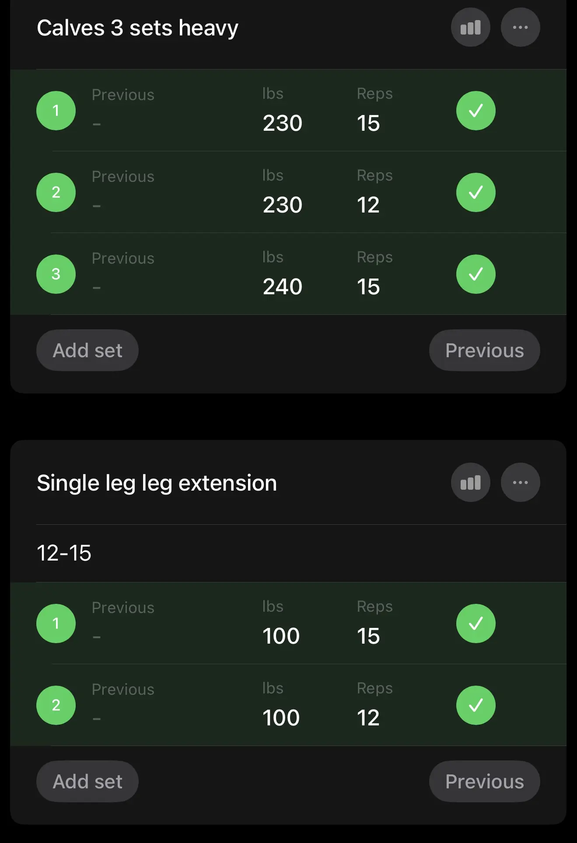The width and height of the screenshot is (577, 843).
Task: Edit 240 lbs weight in Calves set 3
Action: [282, 287]
